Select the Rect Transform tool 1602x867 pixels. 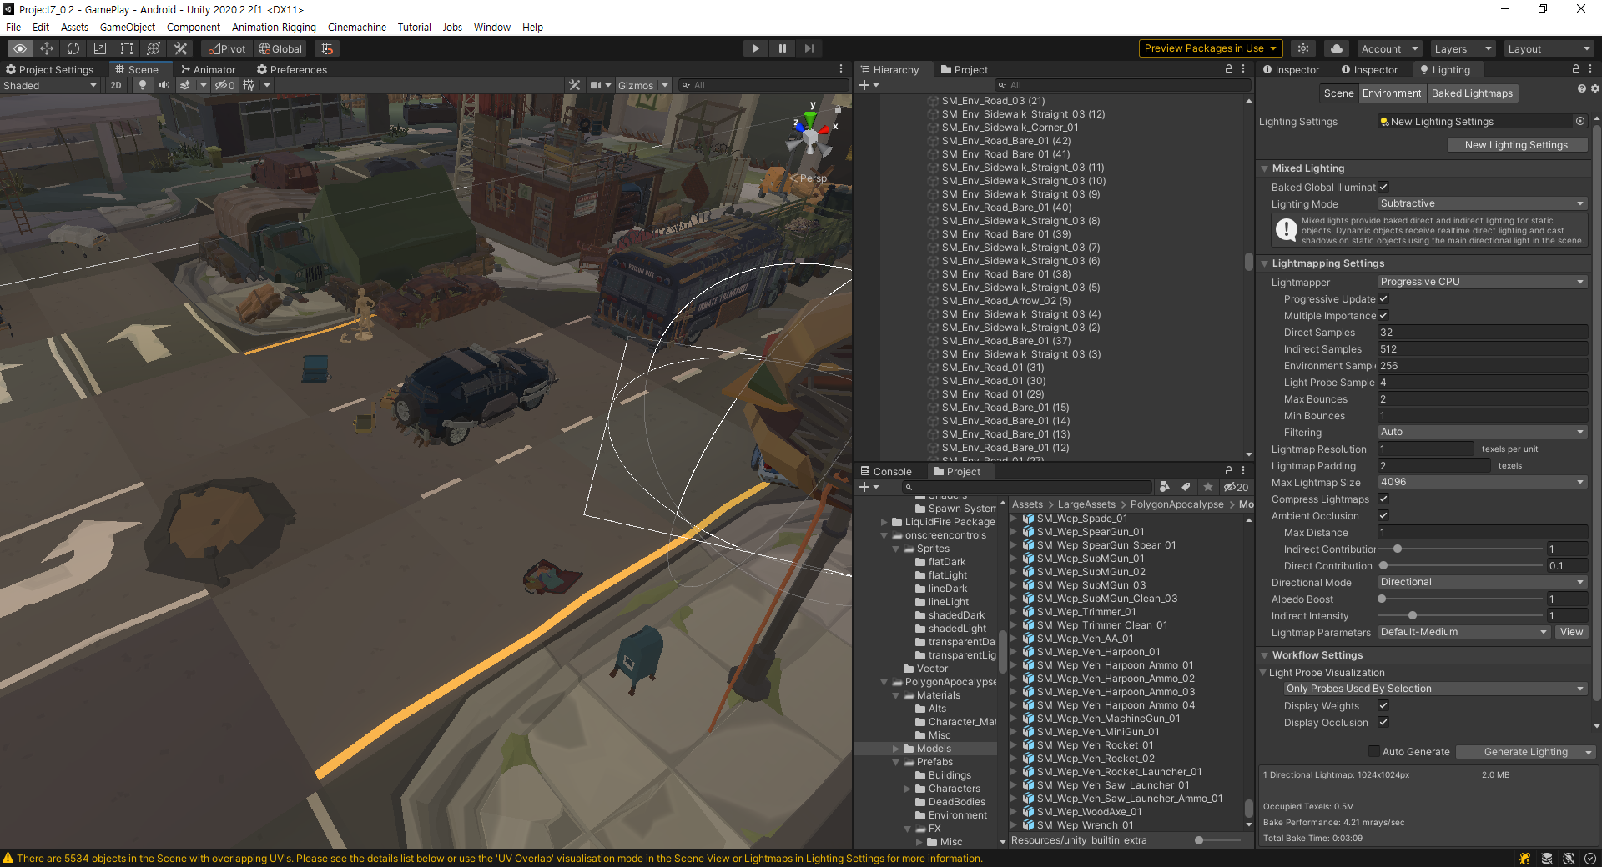coord(126,48)
